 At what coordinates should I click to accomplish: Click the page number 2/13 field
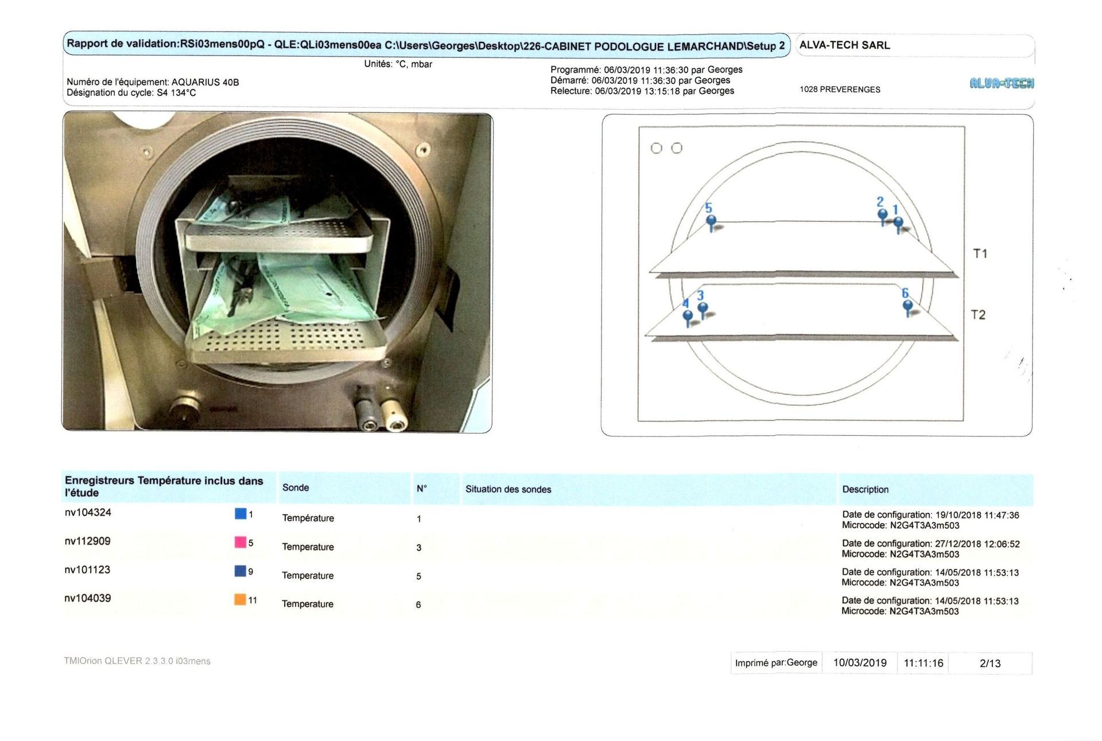(x=990, y=663)
